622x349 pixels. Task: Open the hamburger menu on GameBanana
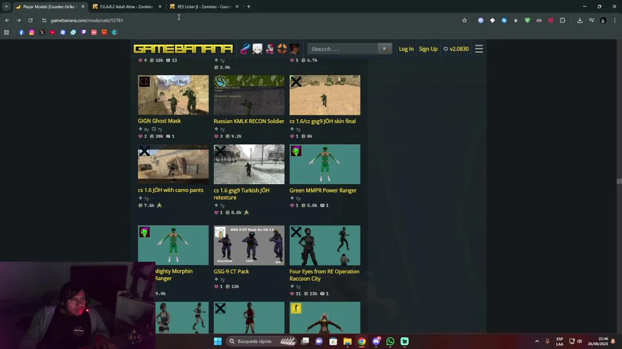point(479,49)
